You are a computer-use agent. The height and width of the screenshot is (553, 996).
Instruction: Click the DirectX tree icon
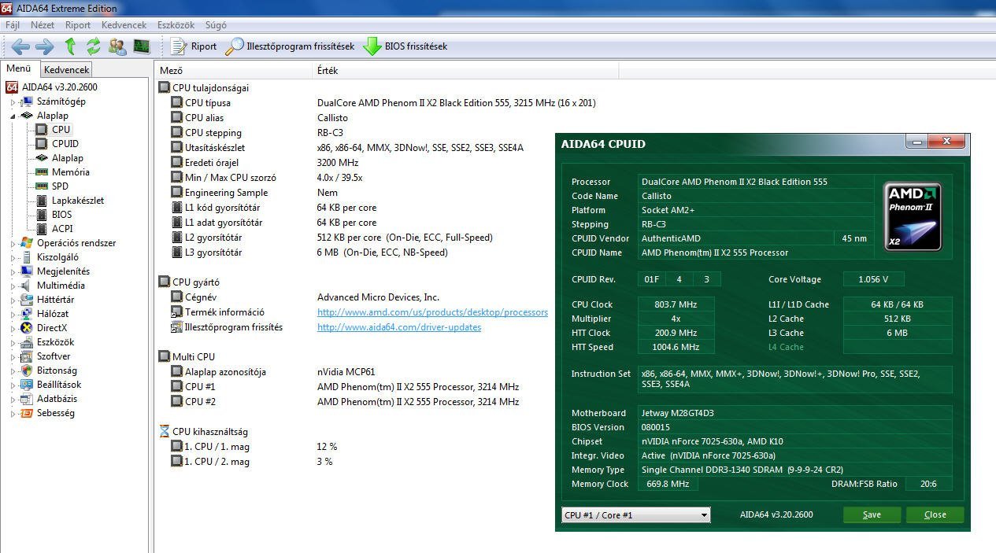(x=27, y=328)
